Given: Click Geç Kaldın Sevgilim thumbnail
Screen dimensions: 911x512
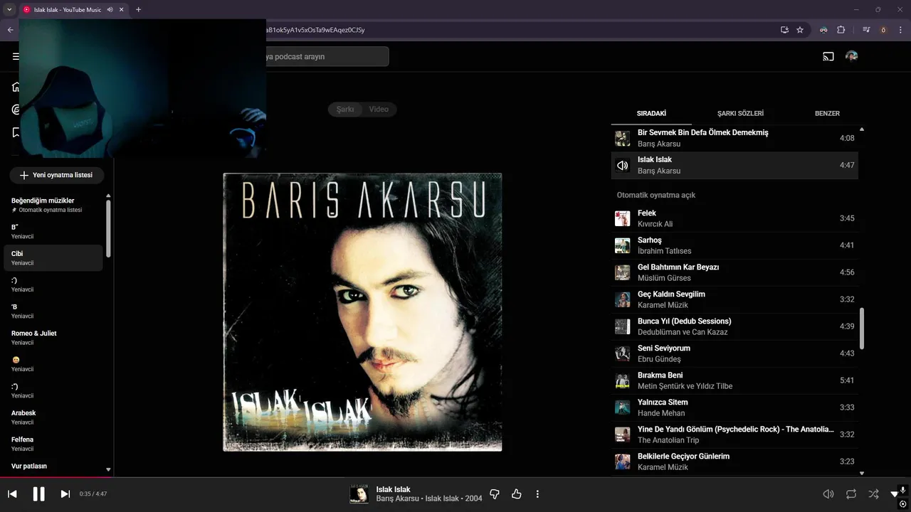Looking at the screenshot, I should (623, 299).
